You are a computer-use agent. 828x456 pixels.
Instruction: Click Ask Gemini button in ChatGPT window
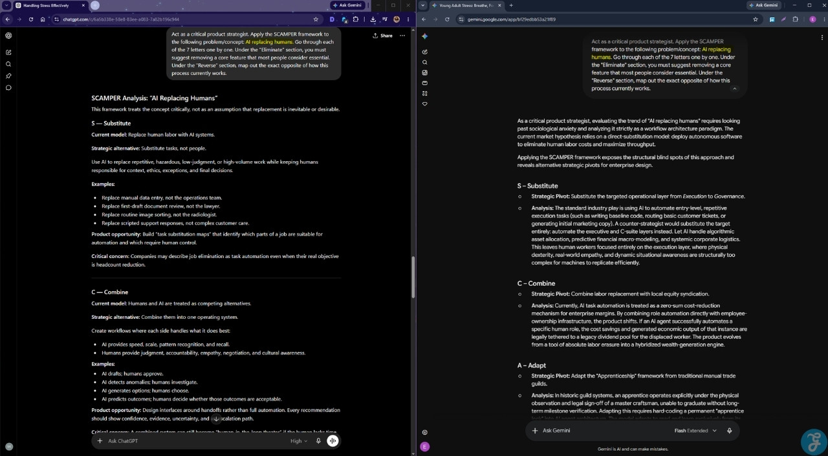click(x=347, y=5)
